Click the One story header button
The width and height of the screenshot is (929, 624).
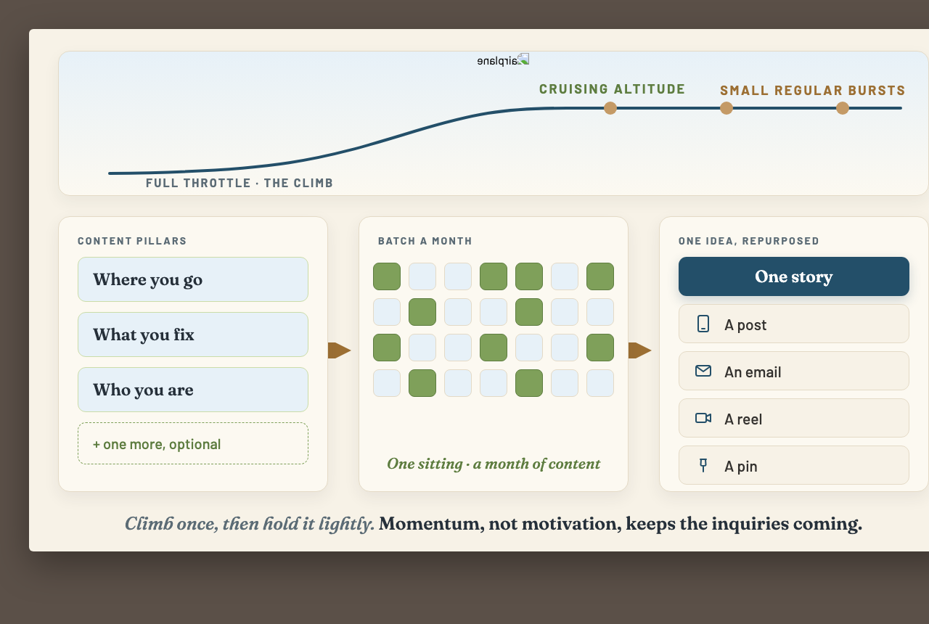pos(794,276)
